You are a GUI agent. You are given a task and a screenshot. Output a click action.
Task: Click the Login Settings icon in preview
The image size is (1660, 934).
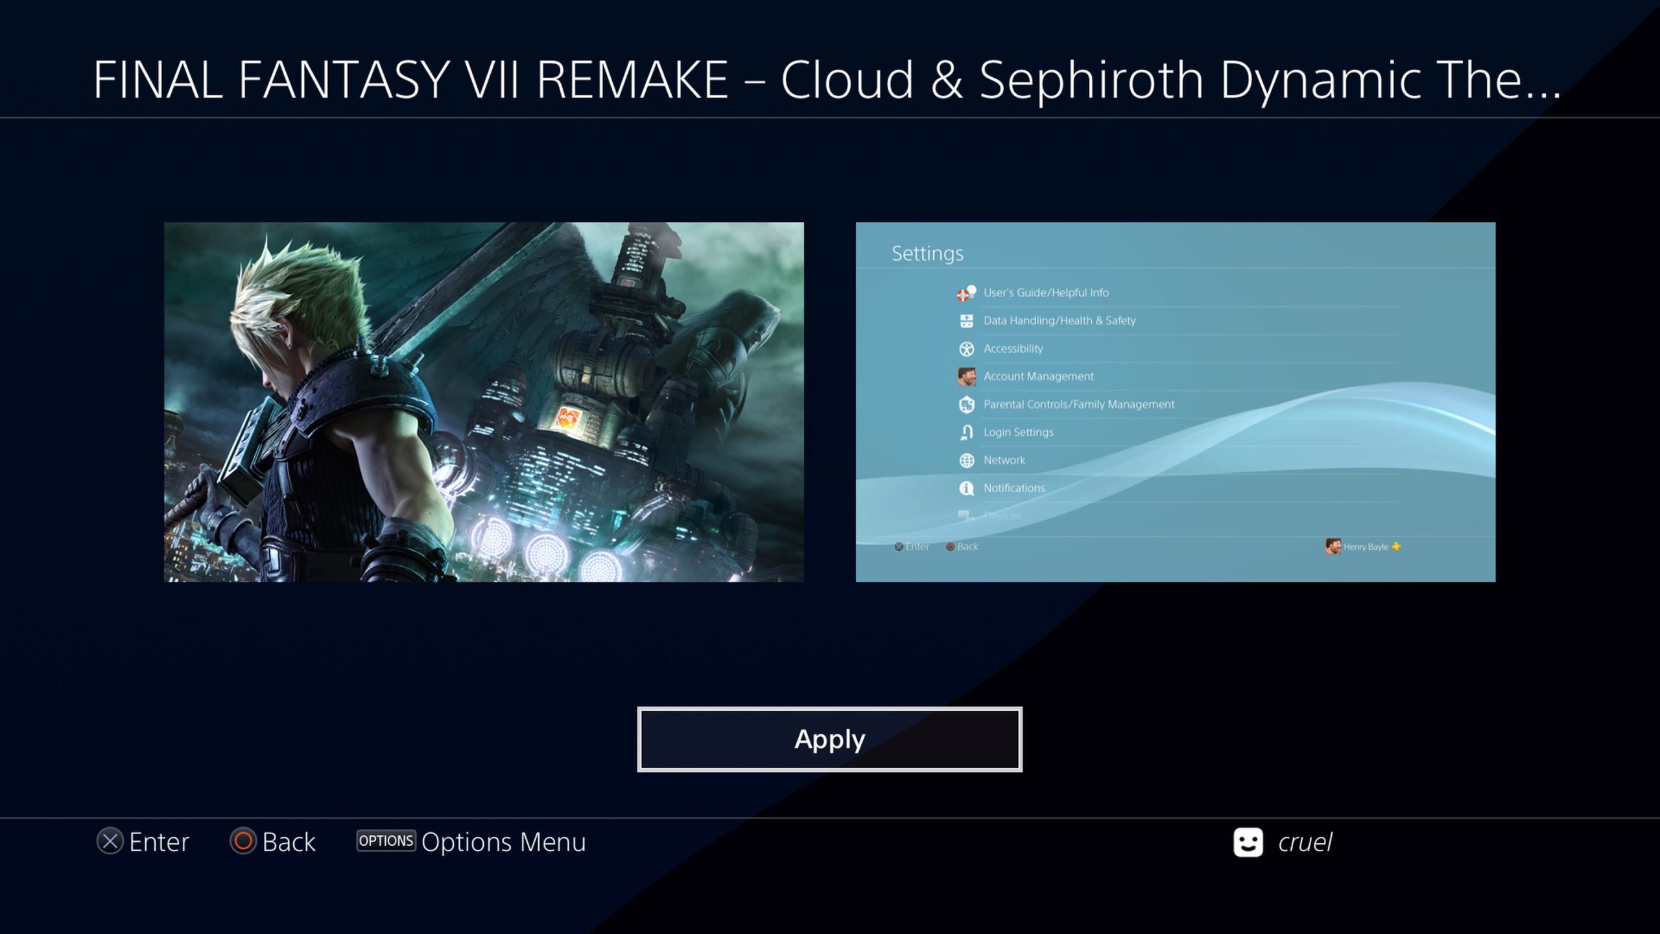(966, 433)
